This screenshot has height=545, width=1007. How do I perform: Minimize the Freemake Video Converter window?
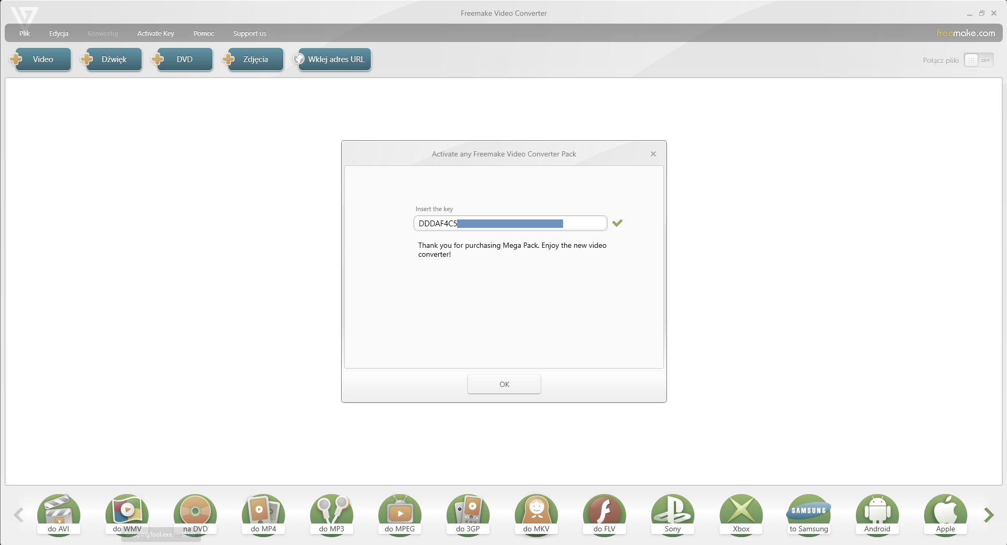pyautogui.click(x=970, y=14)
